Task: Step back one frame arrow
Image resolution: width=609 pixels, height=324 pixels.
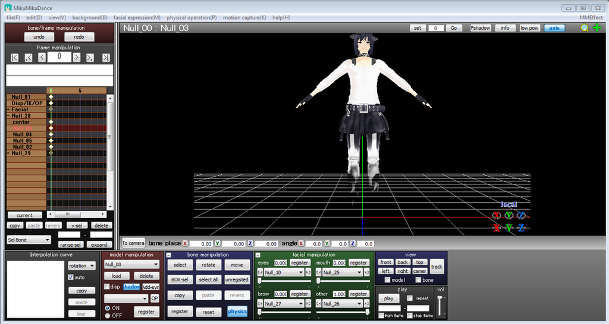Action: click(42, 58)
